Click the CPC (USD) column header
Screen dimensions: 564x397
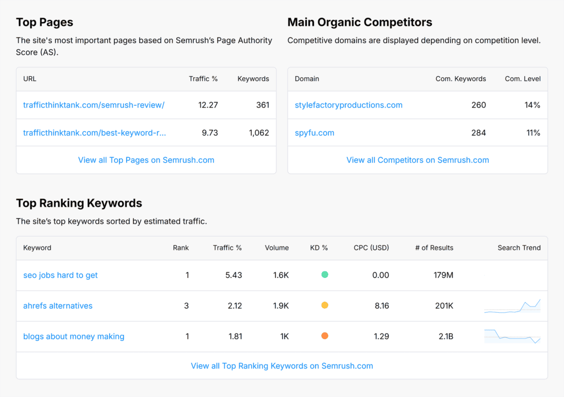[371, 248]
